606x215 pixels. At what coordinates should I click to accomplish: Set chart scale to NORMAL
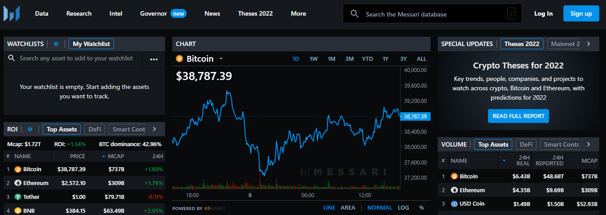coord(379,207)
